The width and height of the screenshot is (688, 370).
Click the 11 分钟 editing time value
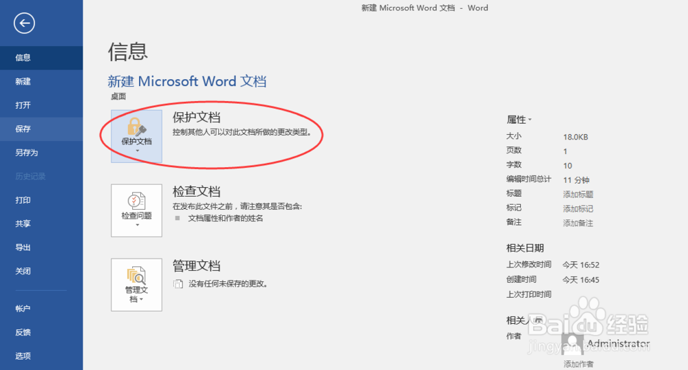576,180
